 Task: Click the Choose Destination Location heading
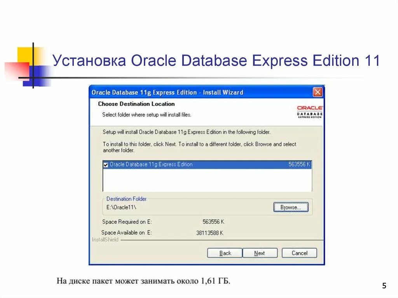pyautogui.click(x=136, y=104)
